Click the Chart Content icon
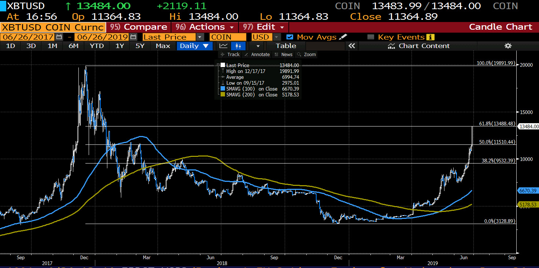Image resolution: width=539 pixels, height=268 pixels. [392, 46]
